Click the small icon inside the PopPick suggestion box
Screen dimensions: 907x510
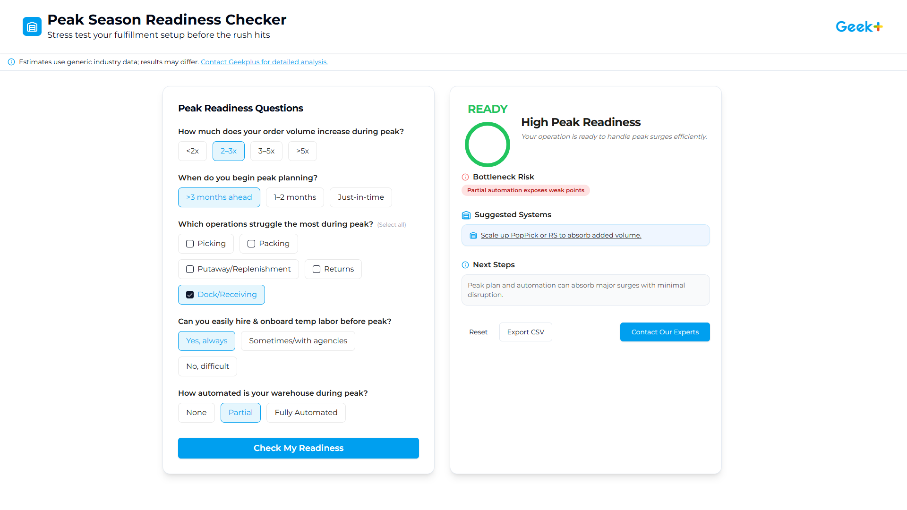(x=473, y=235)
